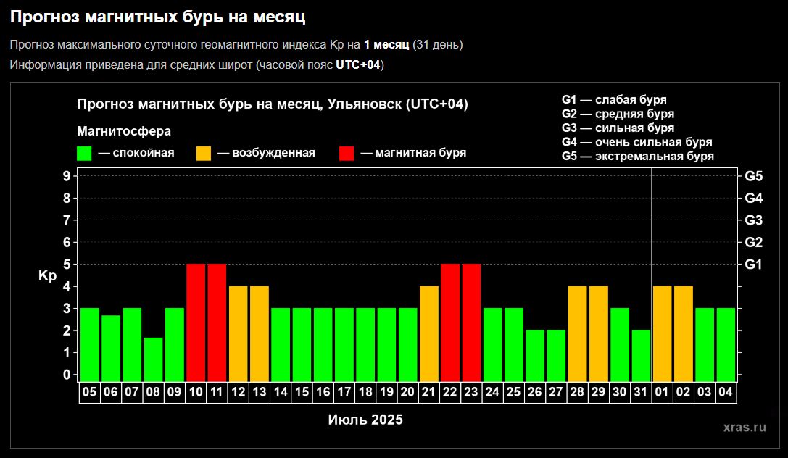This screenshot has width=788, height=458.
Task: Select the red bar for July 23
Action: [x=471, y=322]
